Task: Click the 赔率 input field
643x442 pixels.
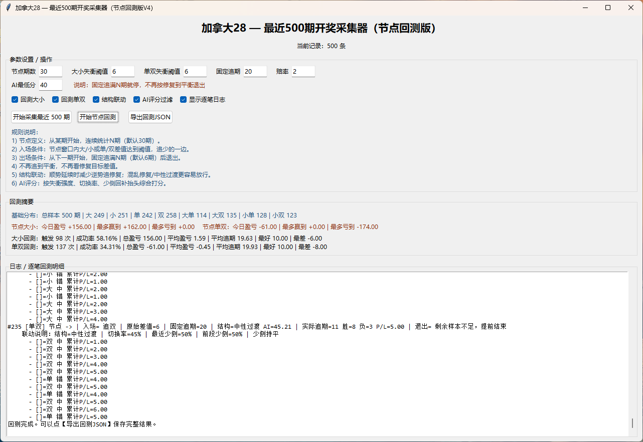Action: pyautogui.click(x=303, y=72)
